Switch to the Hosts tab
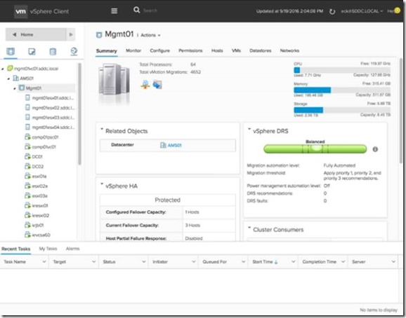Screen dimensions: 406x318 [x=217, y=50]
